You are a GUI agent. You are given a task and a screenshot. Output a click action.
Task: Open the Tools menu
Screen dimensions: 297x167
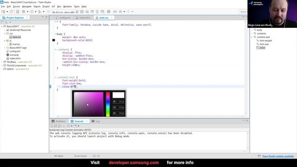(77, 6)
